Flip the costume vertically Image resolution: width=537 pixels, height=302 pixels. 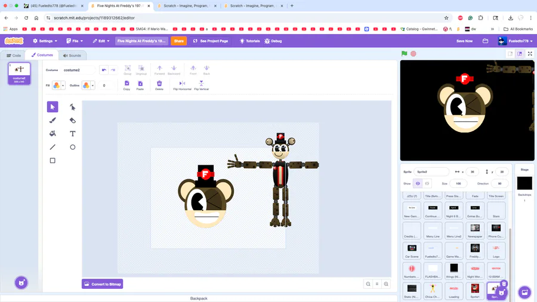[x=202, y=85]
